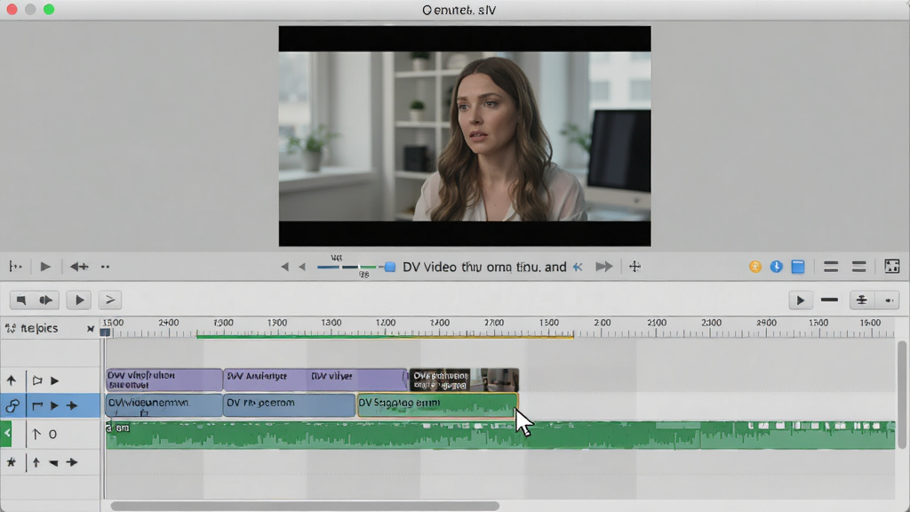Click the video preview of the woman

465,136
